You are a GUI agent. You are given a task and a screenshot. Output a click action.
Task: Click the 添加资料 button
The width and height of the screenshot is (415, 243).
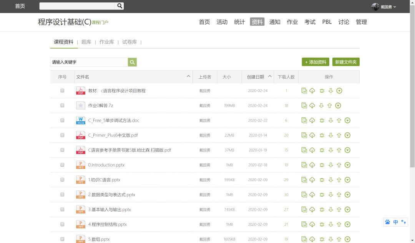315,62
